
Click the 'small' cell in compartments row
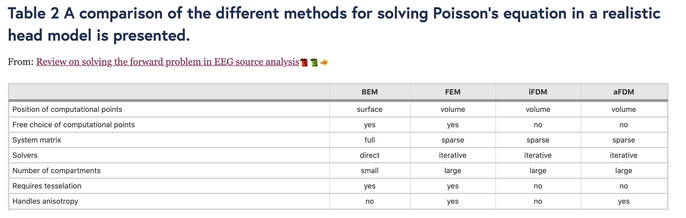369,171
